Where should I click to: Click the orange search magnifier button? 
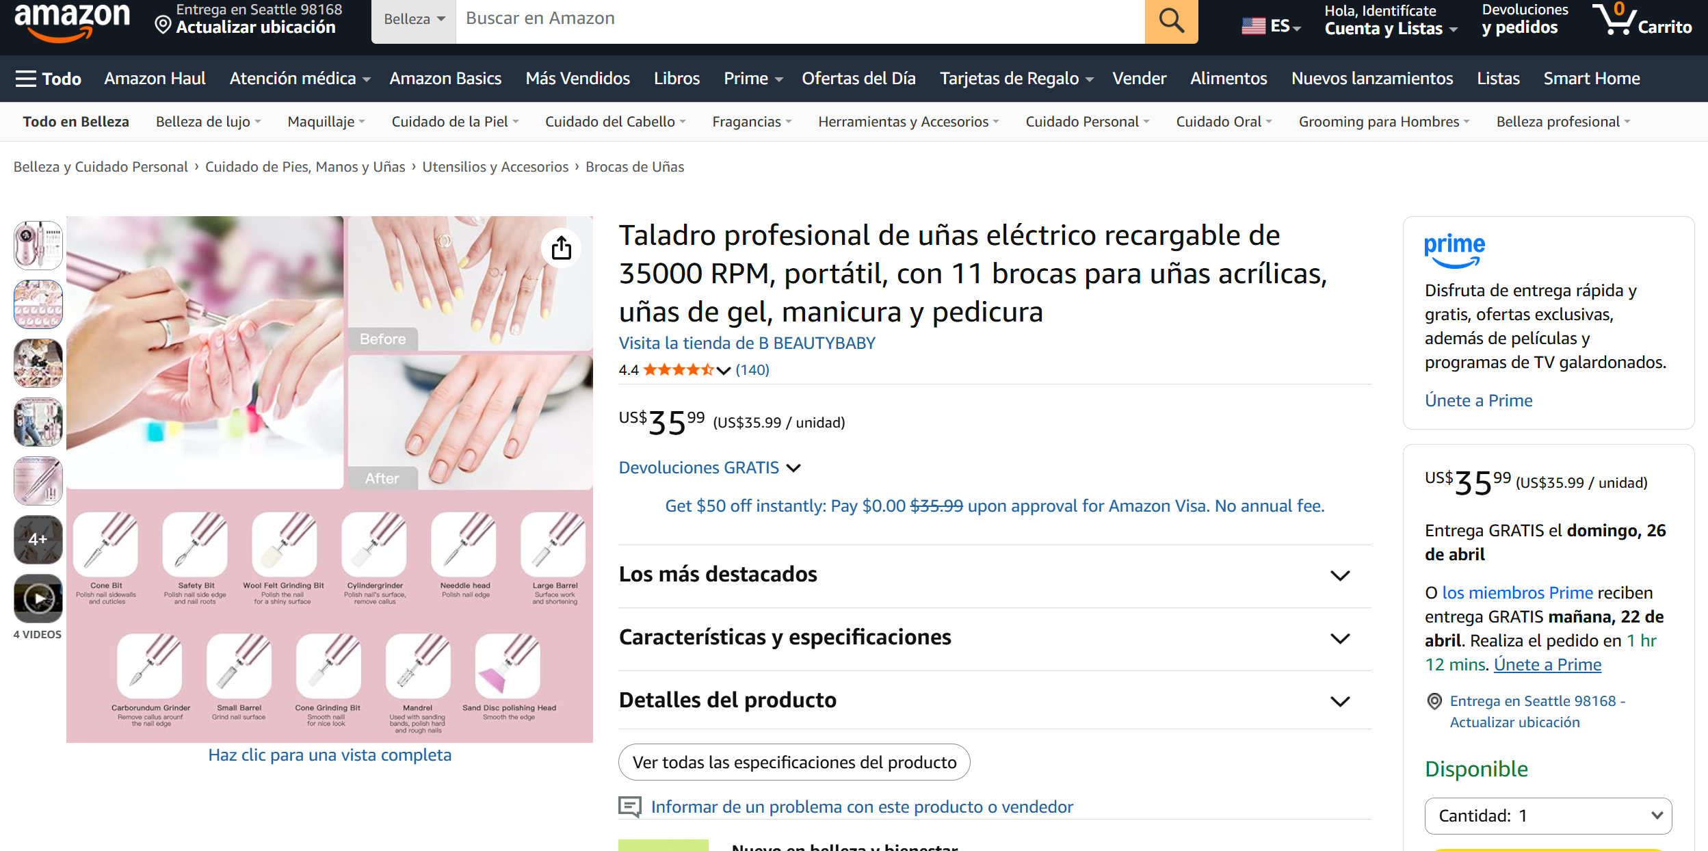(1171, 21)
